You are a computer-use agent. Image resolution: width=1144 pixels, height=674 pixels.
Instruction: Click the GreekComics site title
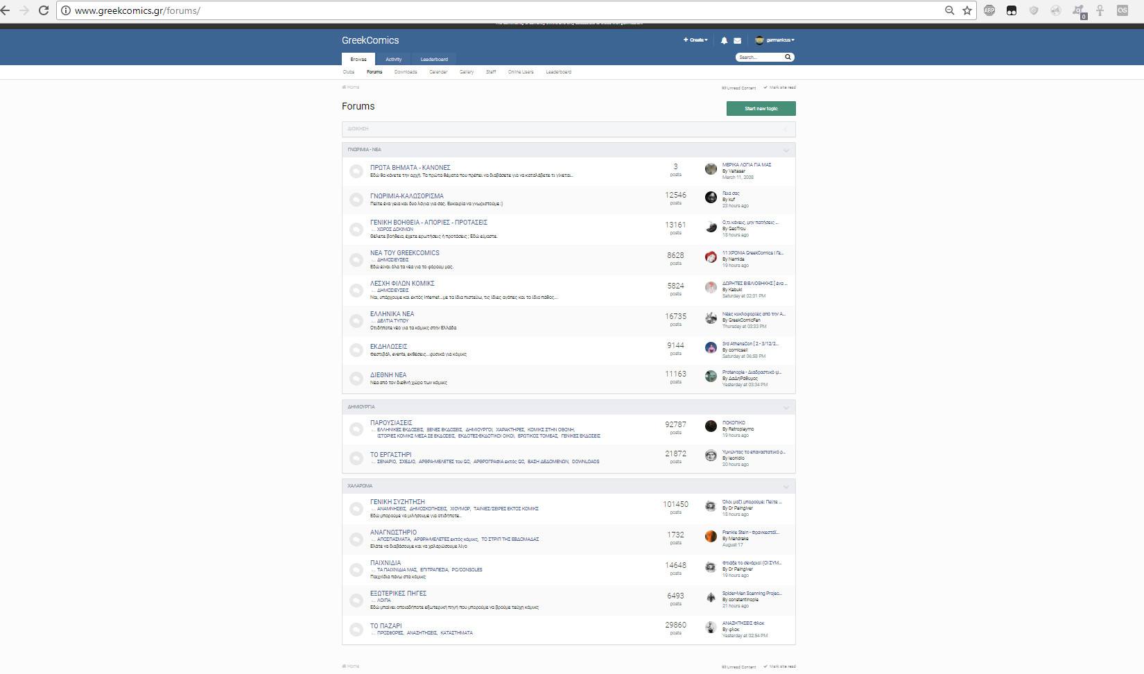(370, 40)
